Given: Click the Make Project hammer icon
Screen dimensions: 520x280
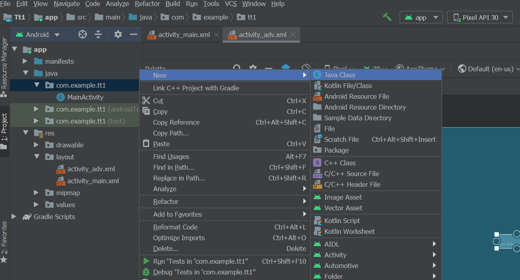Looking at the screenshot, I should [x=387, y=17].
